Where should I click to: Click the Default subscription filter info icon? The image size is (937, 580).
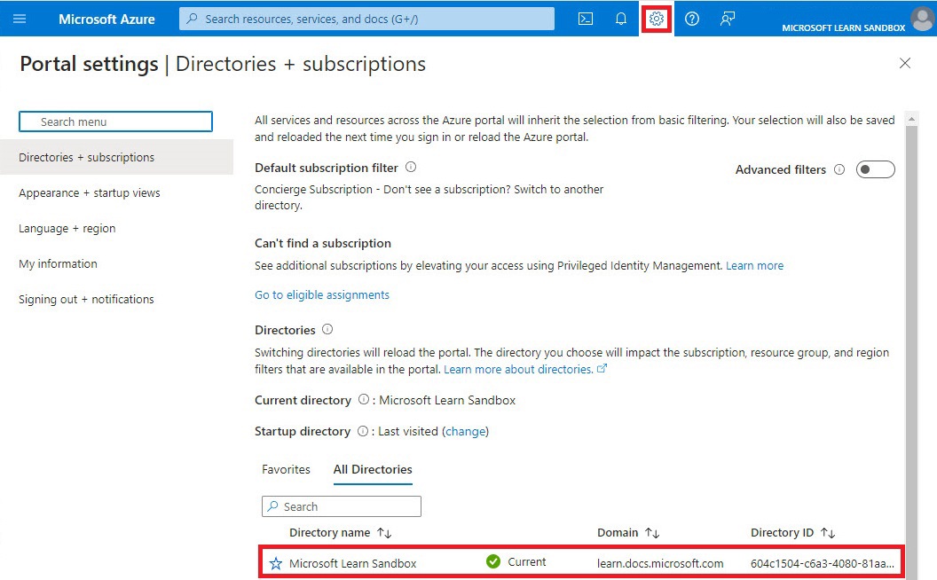pos(411,168)
